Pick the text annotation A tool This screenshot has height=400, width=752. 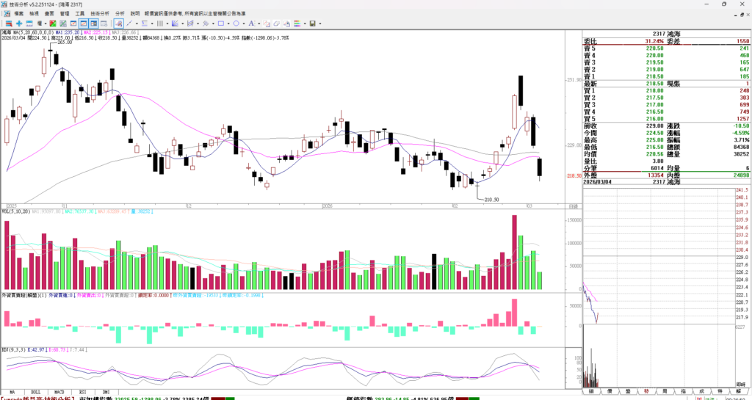(251, 23)
